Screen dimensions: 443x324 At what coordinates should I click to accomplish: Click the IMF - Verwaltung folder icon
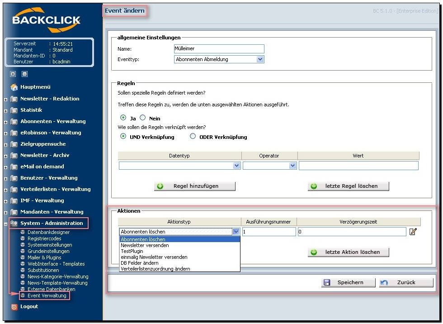pos(14,200)
